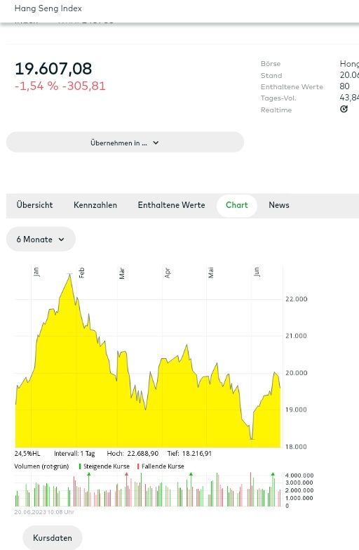Image resolution: width=359 pixels, height=550 pixels.
Task: Click the 'Mai' month label on chart
Action: (x=211, y=273)
